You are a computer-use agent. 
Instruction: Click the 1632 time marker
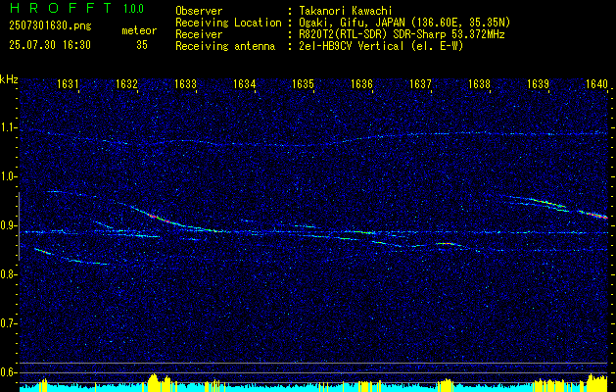126,83
